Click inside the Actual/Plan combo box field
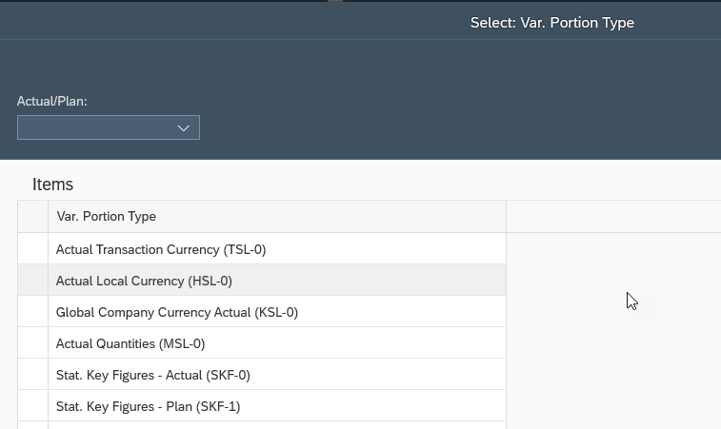The width and height of the screenshot is (721, 429). click(95, 127)
